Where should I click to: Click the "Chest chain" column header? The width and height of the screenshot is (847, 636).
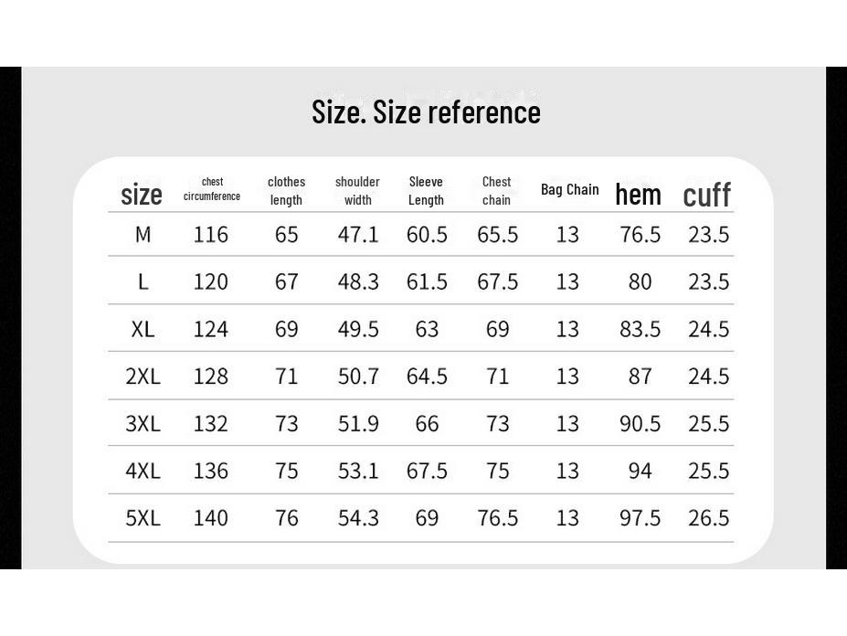coord(496,191)
